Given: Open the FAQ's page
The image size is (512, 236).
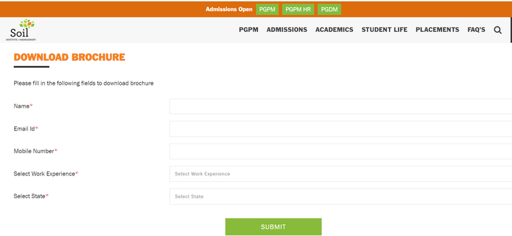Looking at the screenshot, I should [476, 30].
